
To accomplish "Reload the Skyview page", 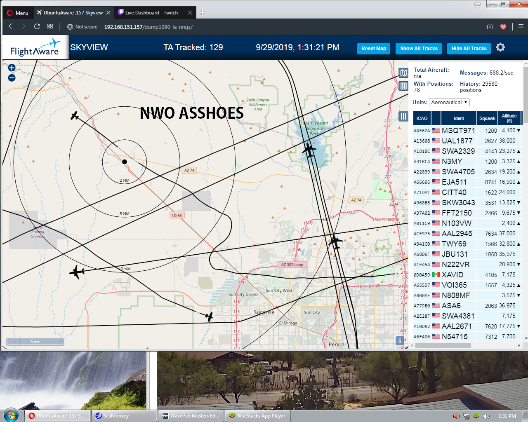I will pos(37,26).
